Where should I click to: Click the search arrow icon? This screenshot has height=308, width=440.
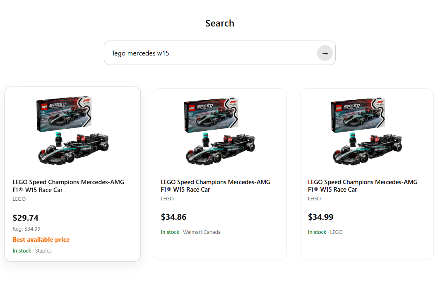tap(325, 53)
